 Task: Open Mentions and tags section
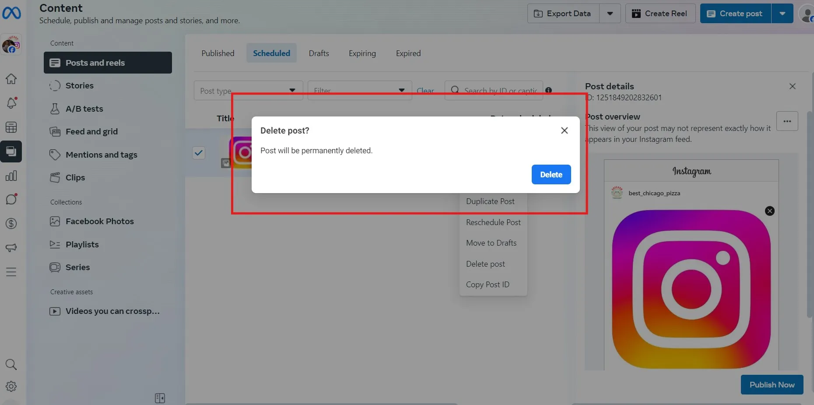pos(108,155)
